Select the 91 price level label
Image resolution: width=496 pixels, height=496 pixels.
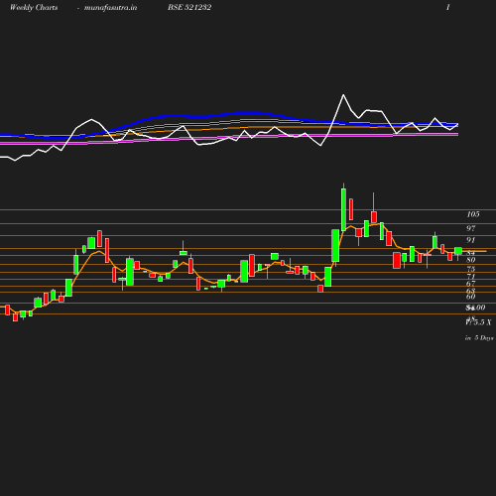coord(471,240)
